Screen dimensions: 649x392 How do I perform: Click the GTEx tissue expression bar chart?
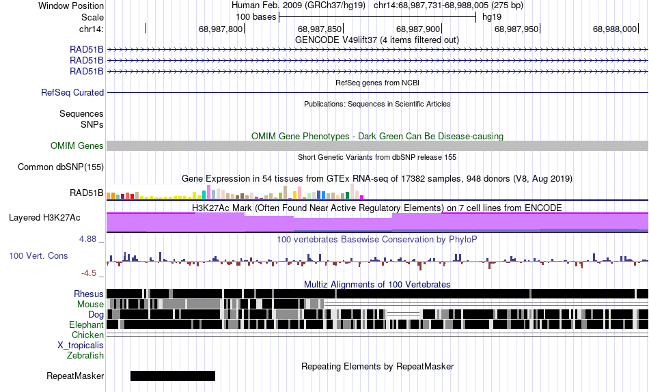click(235, 192)
